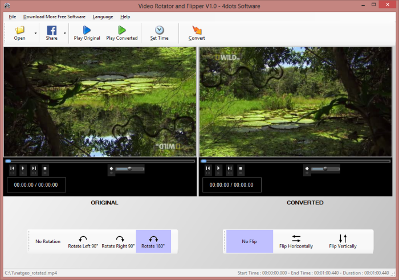The height and width of the screenshot is (280, 399).
Task: Adjust the original video volume slider
Action: pos(129,168)
